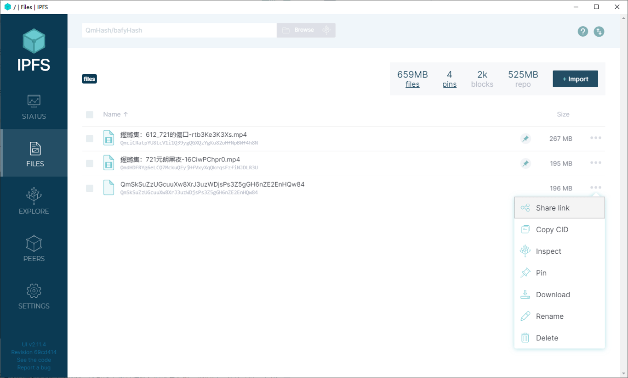
Task: Open options dots for 721元朗黑夜 video
Action: pyautogui.click(x=596, y=163)
